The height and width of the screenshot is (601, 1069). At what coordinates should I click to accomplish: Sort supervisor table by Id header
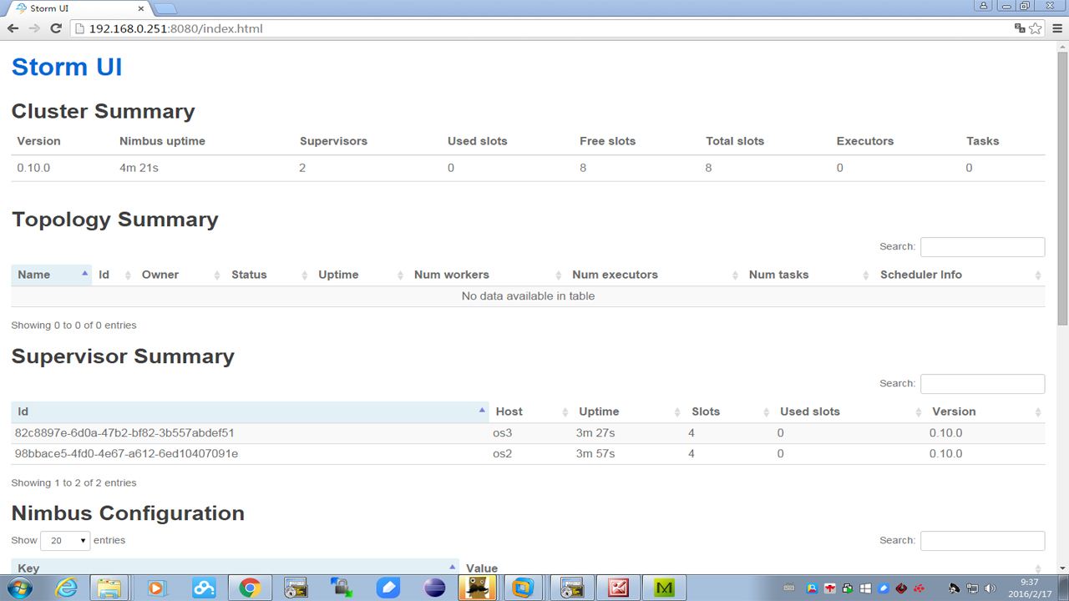[x=250, y=412]
